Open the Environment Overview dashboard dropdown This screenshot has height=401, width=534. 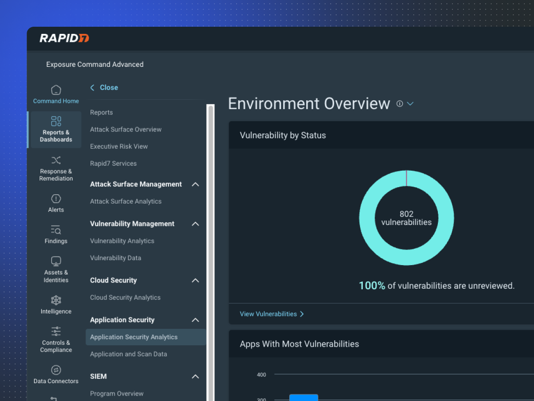coord(410,104)
